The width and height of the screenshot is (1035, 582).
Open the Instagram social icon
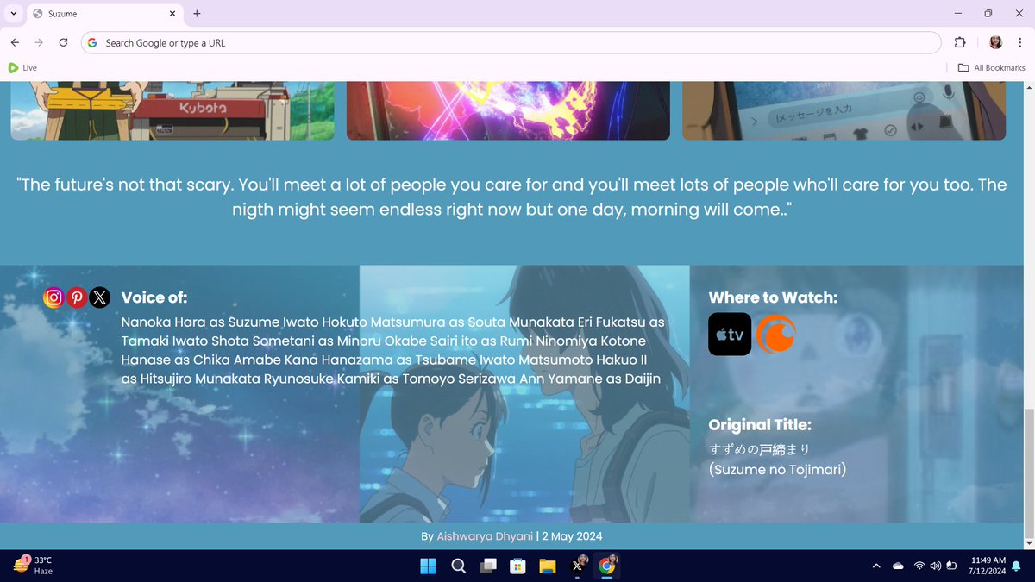click(x=53, y=297)
